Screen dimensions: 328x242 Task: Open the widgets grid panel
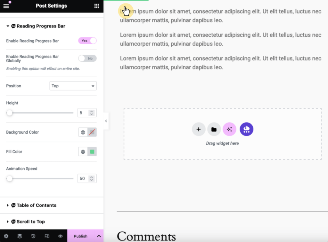coord(96,6)
